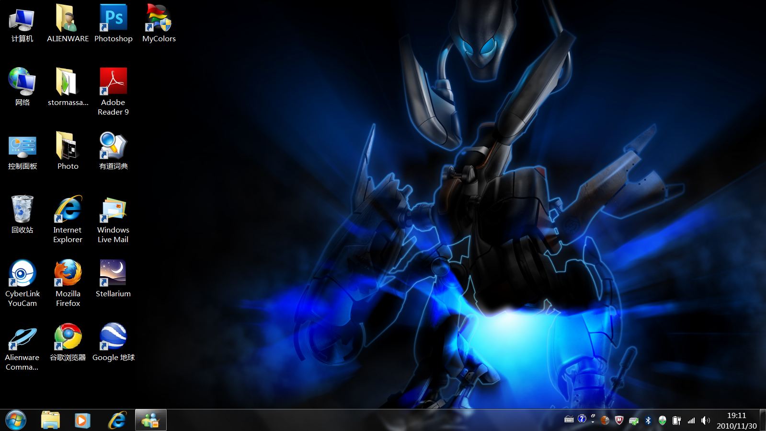This screenshot has height=431, width=766.
Task: Click the keyboard icon in the tray
Action: [x=569, y=419]
